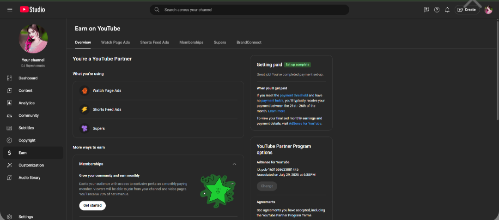The width and height of the screenshot is (499, 220).
Task: Switch to the BrandConnect tab
Action: pyautogui.click(x=249, y=42)
